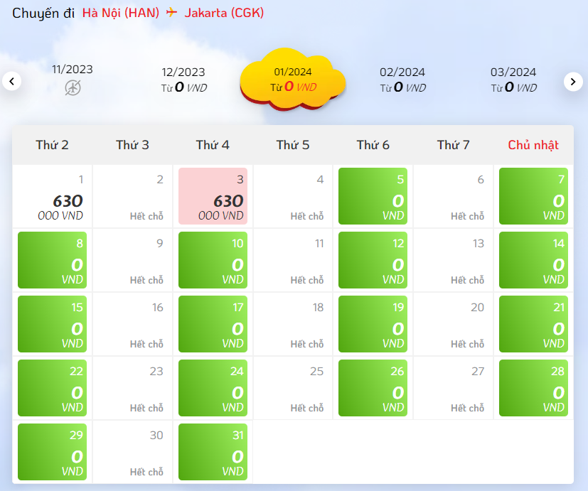Select the 01/2024 yellow cloud tab
The image size is (588, 491).
point(293,80)
